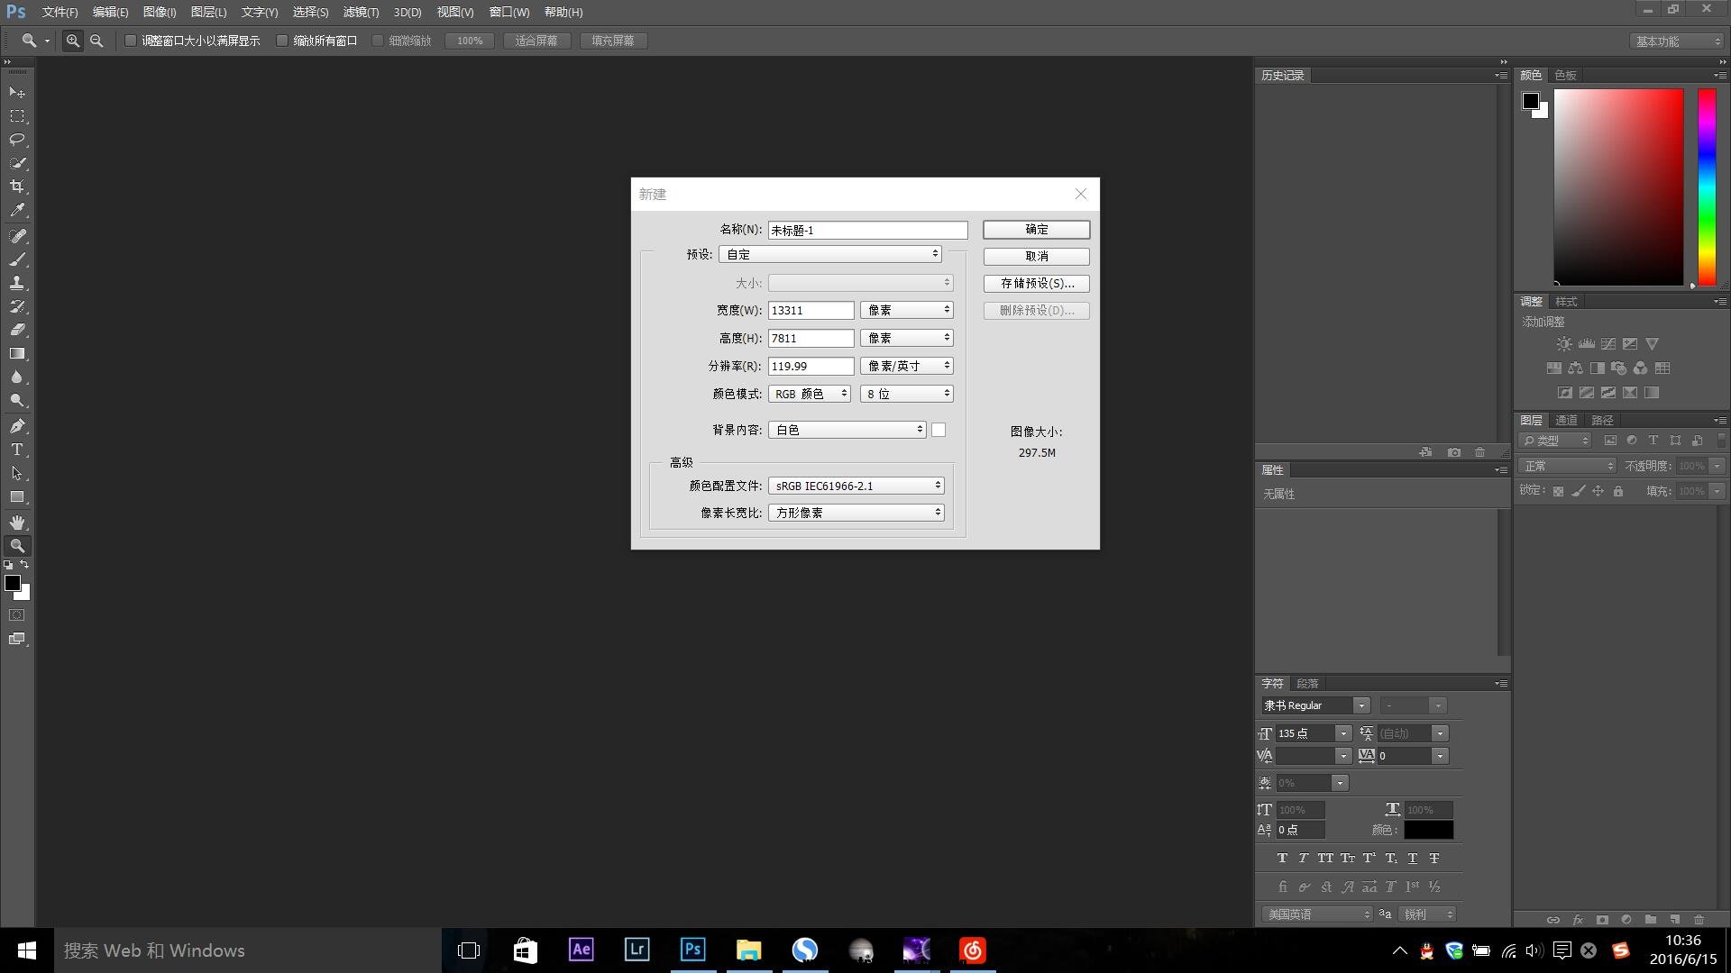Select the Crop tool
This screenshot has height=973, width=1731.
click(17, 186)
